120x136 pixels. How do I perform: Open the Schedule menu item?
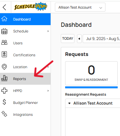25,31
